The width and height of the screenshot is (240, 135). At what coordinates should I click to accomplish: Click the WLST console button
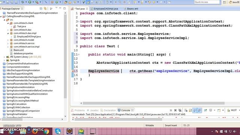[x=232, y=110]
